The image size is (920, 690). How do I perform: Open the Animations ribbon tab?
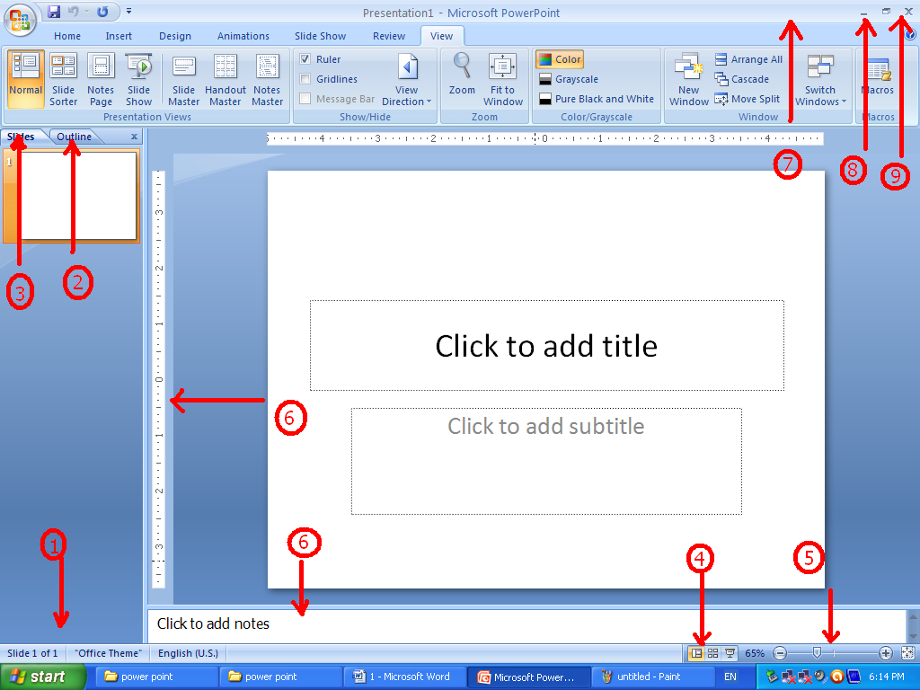click(243, 36)
